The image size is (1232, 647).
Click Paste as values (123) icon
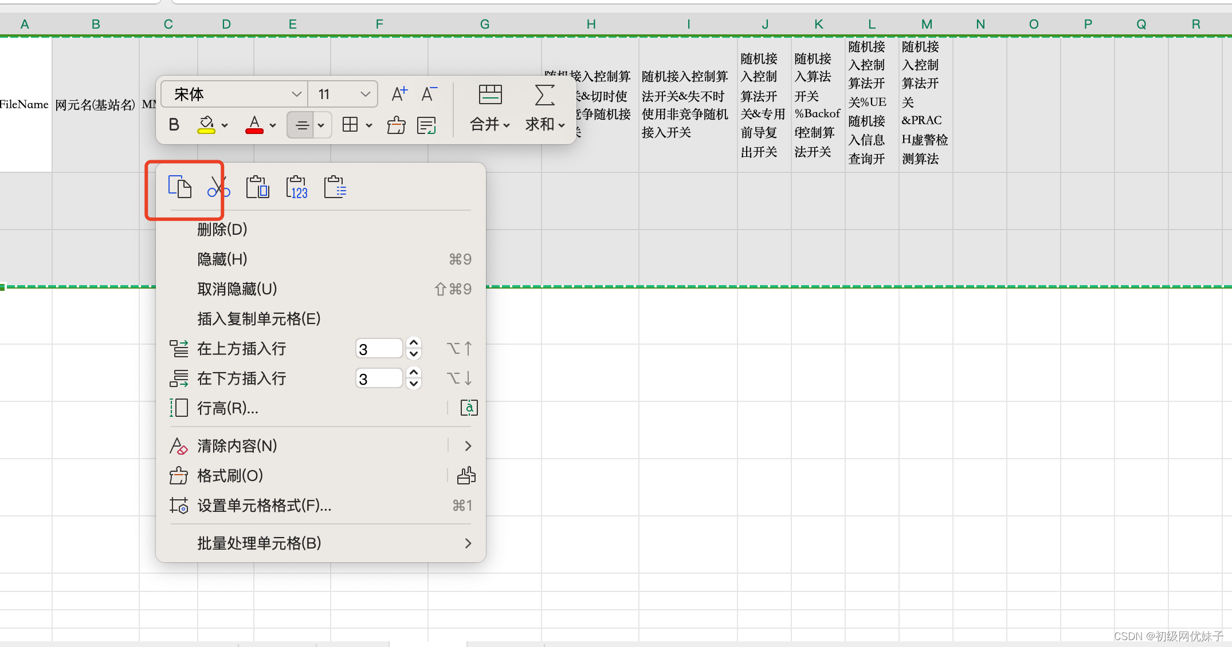click(x=296, y=187)
